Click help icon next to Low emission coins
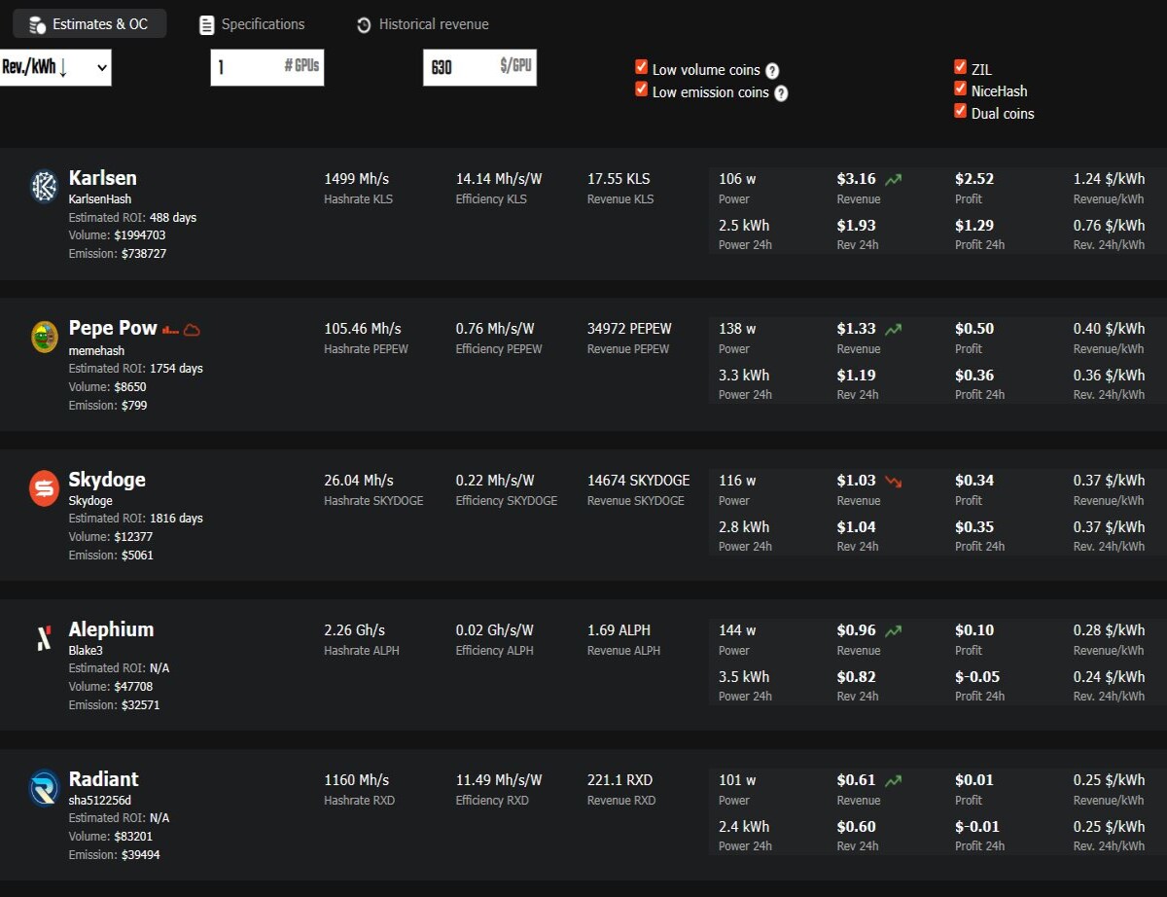 point(781,93)
